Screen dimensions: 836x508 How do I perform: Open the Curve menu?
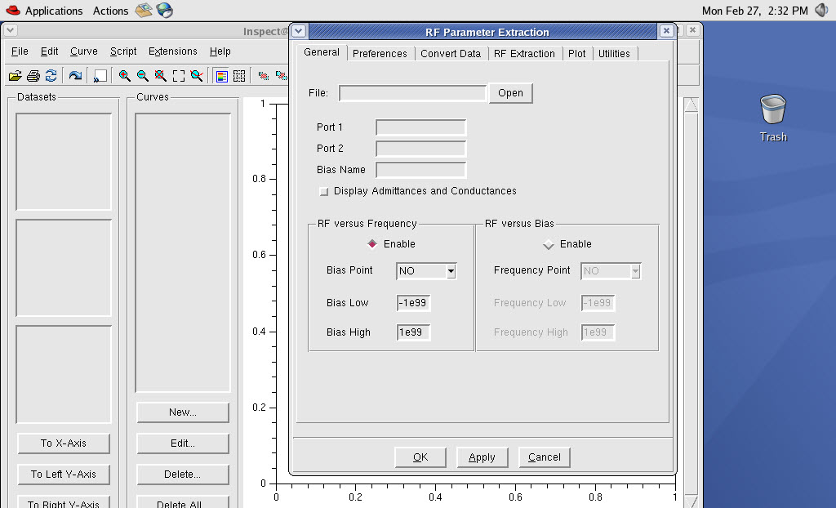[x=84, y=51]
